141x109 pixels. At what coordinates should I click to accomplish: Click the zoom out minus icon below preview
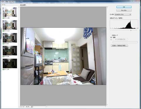(21, 107)
